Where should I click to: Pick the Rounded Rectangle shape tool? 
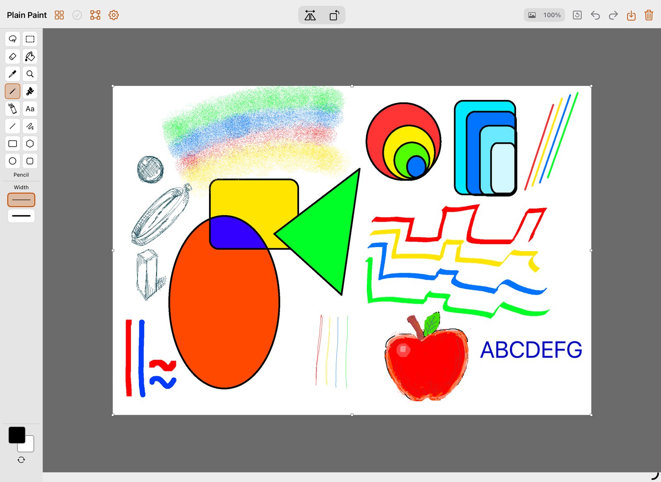point(30,161)
